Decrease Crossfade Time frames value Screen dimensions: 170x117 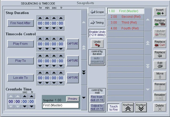[x=32, y=107]
